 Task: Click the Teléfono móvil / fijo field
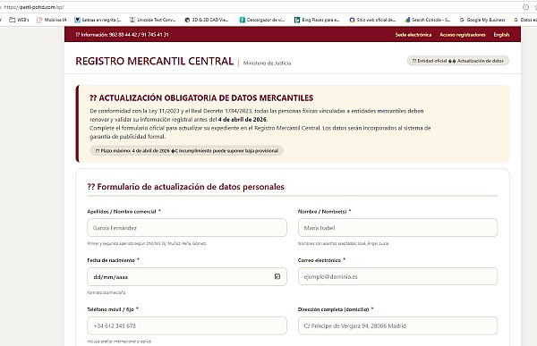tap(187, 325)
